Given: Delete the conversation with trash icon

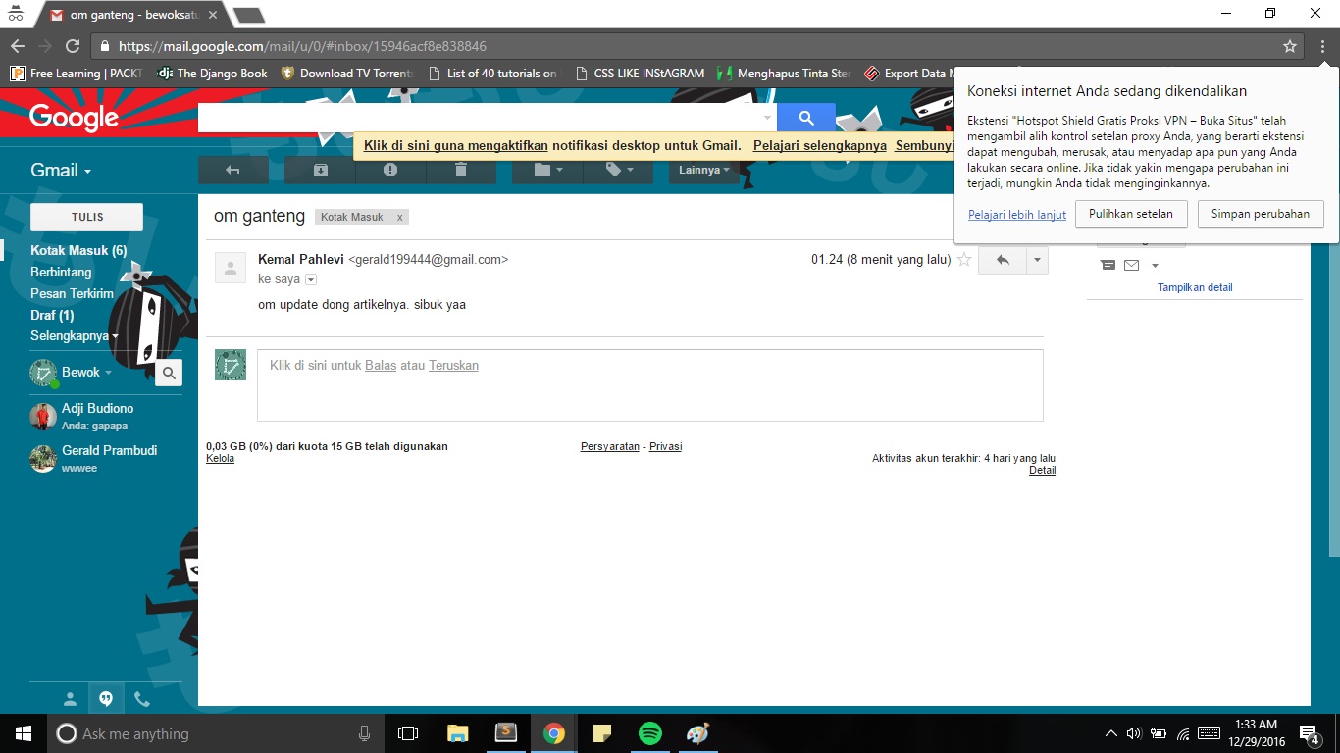Looking at the screenshot, I should tap(461, 170).
